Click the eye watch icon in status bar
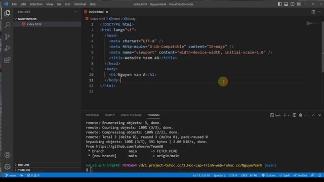The width and height of the screenshot is (324, 182). (x=21, y=175)
